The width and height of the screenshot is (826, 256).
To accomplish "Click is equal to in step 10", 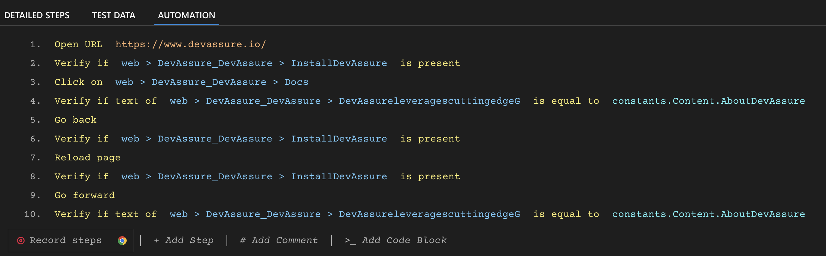I will pyautogui.click(x=566, y=214).
